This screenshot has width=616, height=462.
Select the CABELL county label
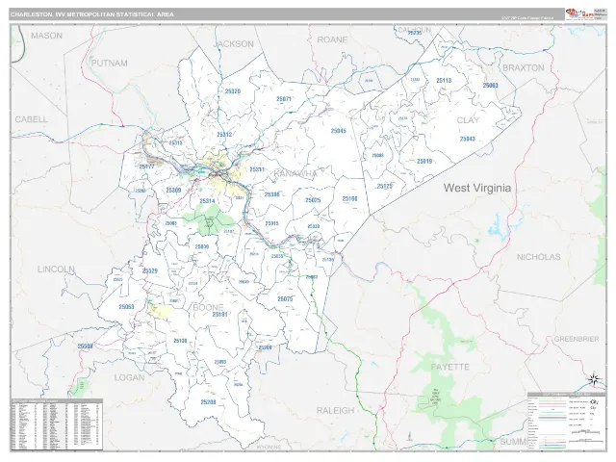tap(31, 119)
